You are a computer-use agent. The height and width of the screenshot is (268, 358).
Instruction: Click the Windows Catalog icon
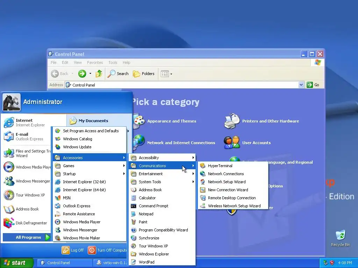point(58,139)
